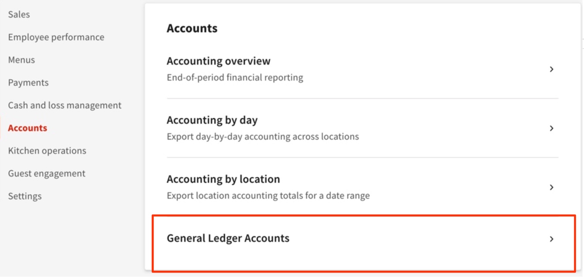Viewport: 584px width, 277px height.
Task: Select the Accounts sidebar item
Action: pyautogui.click(x=27, y=127)
